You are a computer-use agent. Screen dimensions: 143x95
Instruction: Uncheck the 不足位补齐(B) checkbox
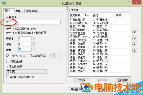pos(8,56)
